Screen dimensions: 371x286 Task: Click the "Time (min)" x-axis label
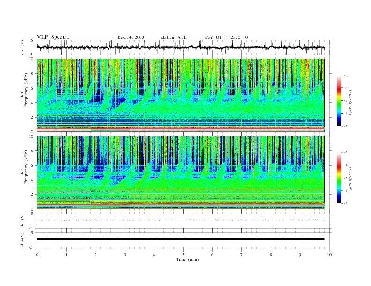tap(187, 259)
